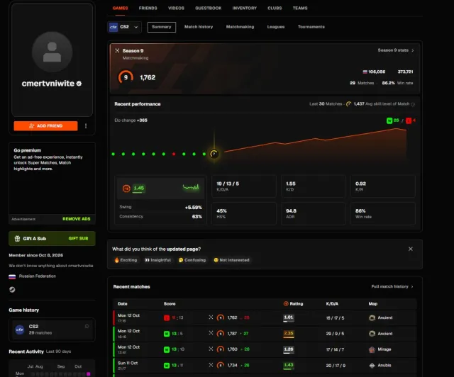
Task: Click the Rating column header icon
Action: coord(286,303)
